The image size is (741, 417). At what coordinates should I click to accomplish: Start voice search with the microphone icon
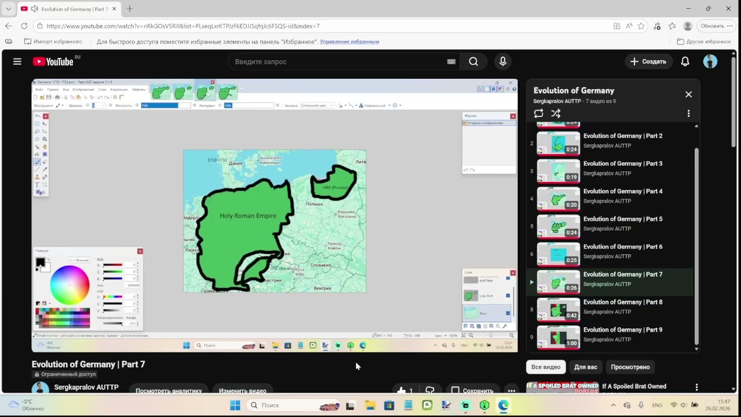pyautogui.click(x=502, y=61)
